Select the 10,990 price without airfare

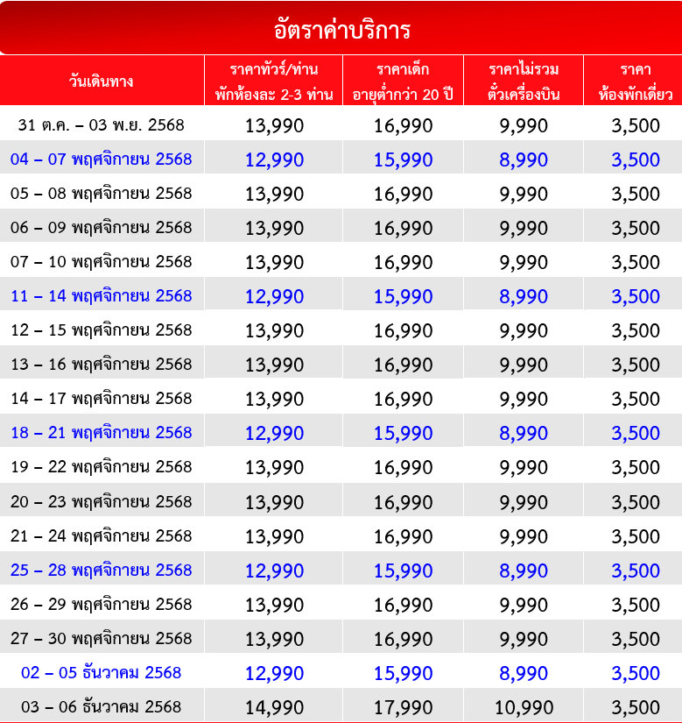[524, 708]
